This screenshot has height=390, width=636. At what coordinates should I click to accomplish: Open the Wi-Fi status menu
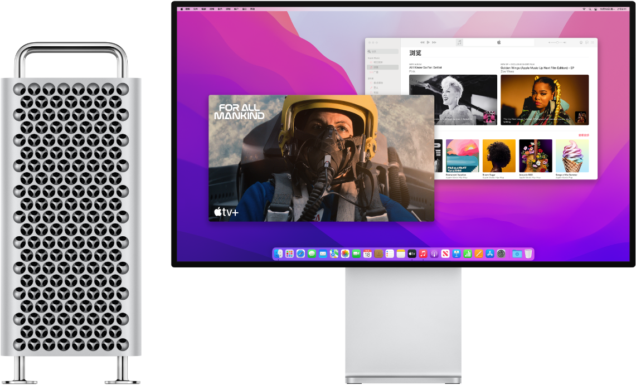[584, 9]
